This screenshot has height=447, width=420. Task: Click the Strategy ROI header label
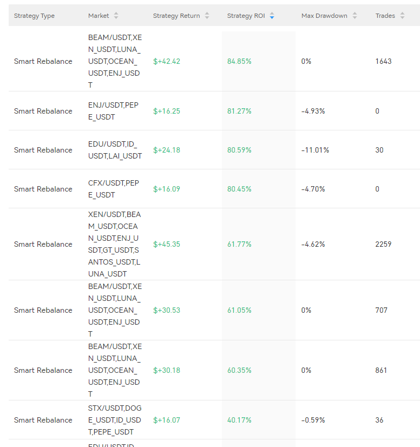tap(246, 16)
